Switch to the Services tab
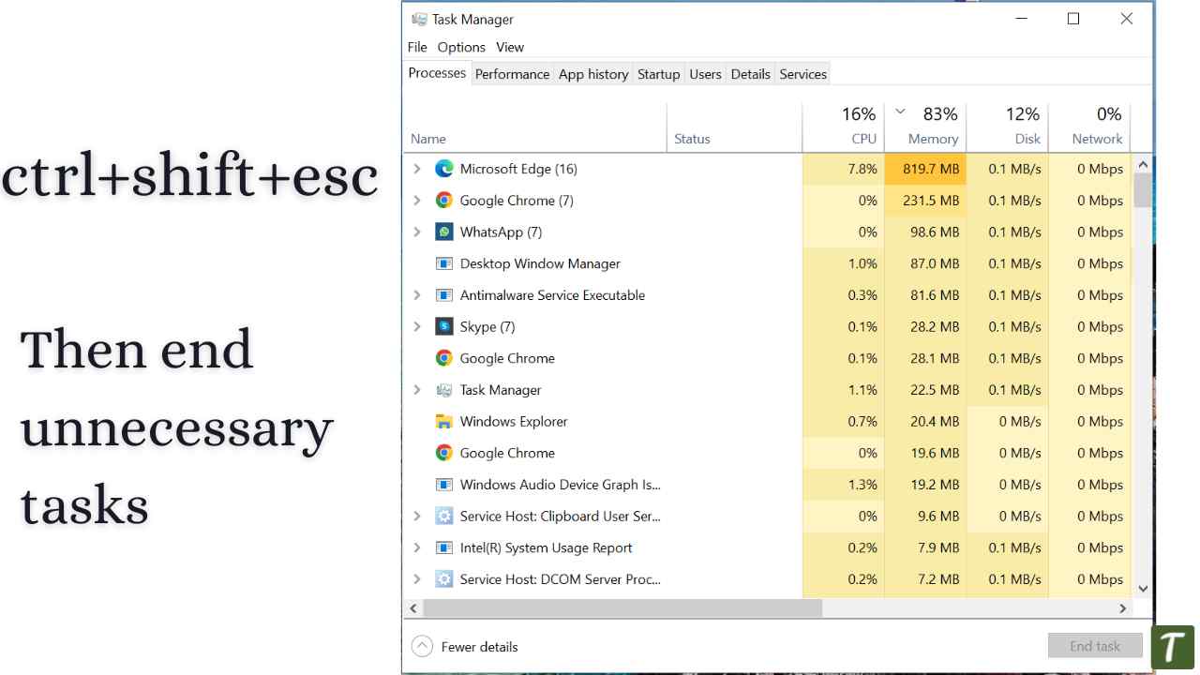 [803, 74]
